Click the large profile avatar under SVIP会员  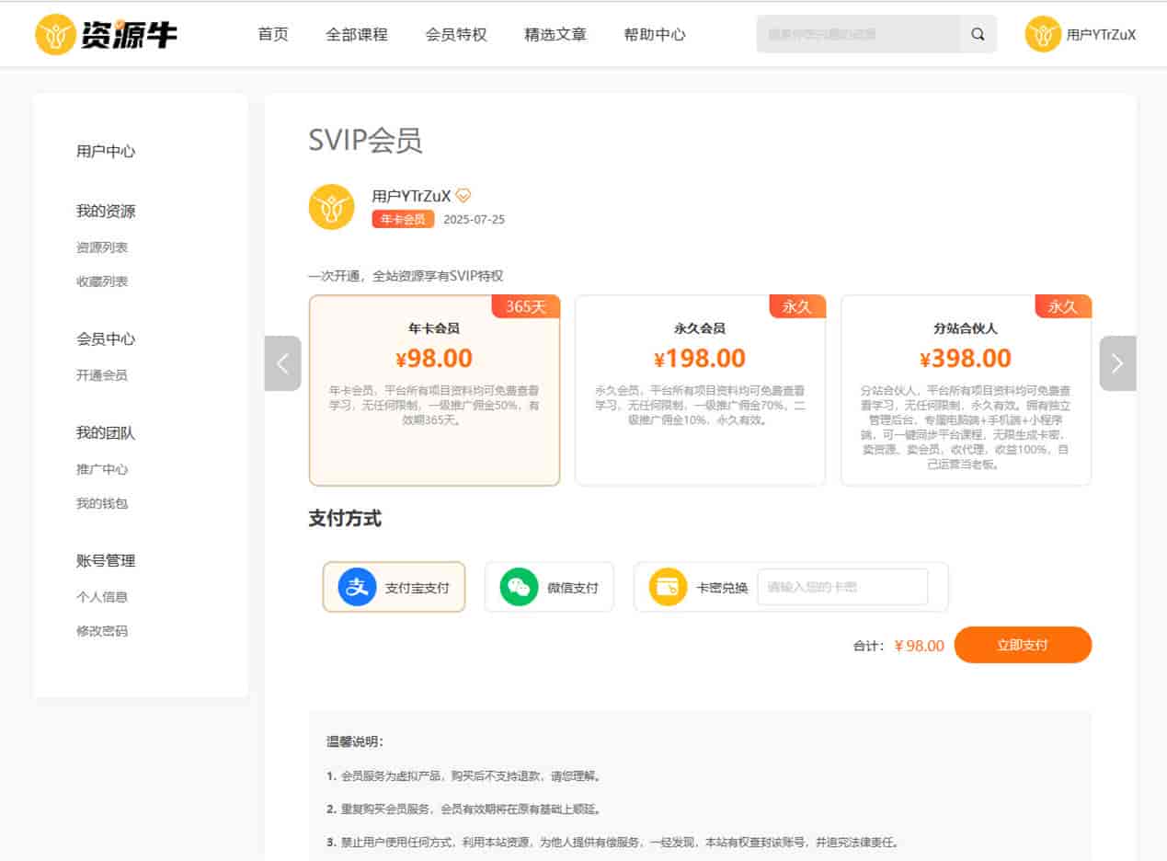(331, 207)
